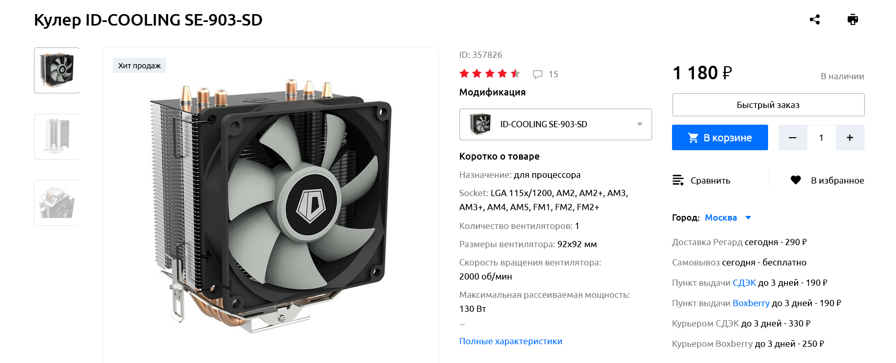Select the second heatsink side-view thumbnail
This screenshot has height=363, width=896.
click(x=57, y=137)
